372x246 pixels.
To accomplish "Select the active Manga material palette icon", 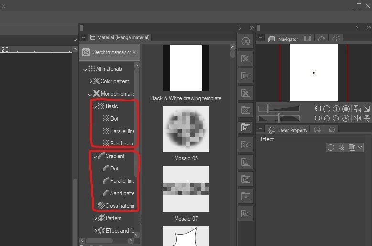I will (246, 127).
